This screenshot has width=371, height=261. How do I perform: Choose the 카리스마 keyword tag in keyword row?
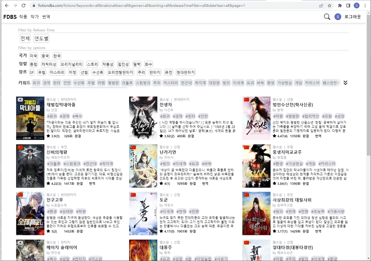312,83
